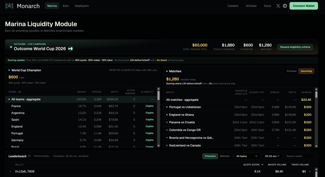Select the Germany team row
The height and width of the screenshot is (177, 325).
tap(81, 140)
